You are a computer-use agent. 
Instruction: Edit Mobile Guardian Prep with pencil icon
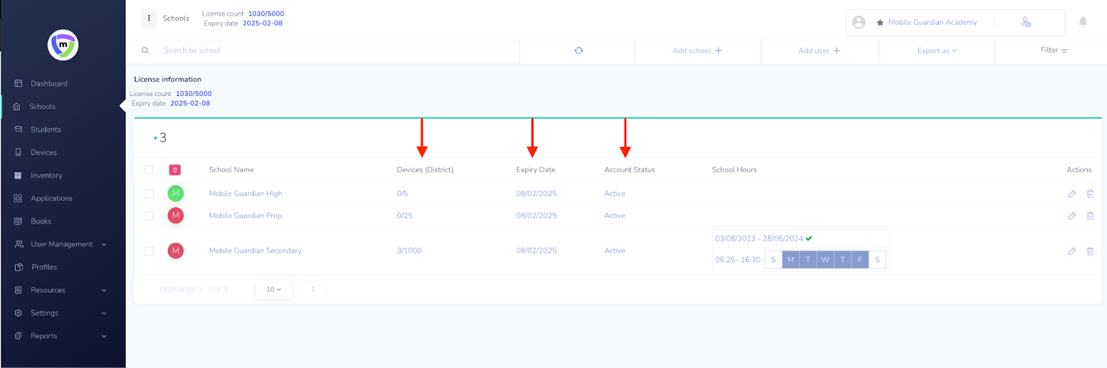pos(1072,216)
